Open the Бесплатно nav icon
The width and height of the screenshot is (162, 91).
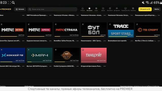pyautogui.click(x=110, y=9)
